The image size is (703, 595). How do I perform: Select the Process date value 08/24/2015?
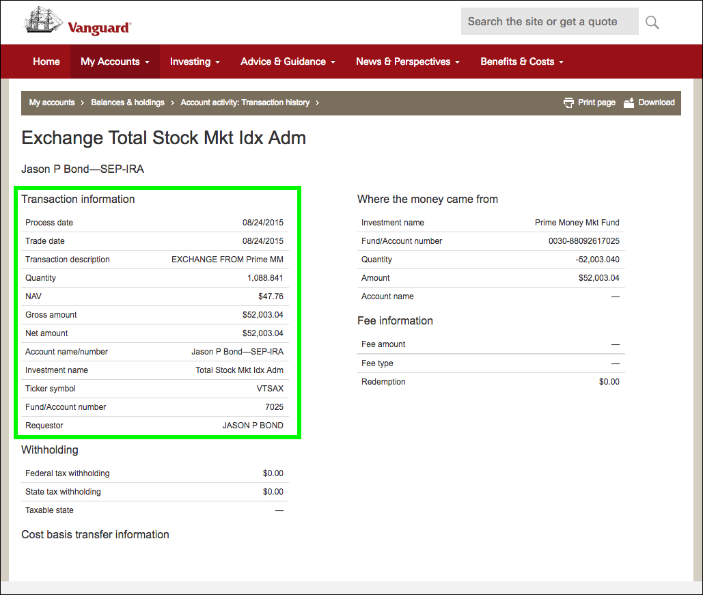pyautogui.click(x=263, y=223)
